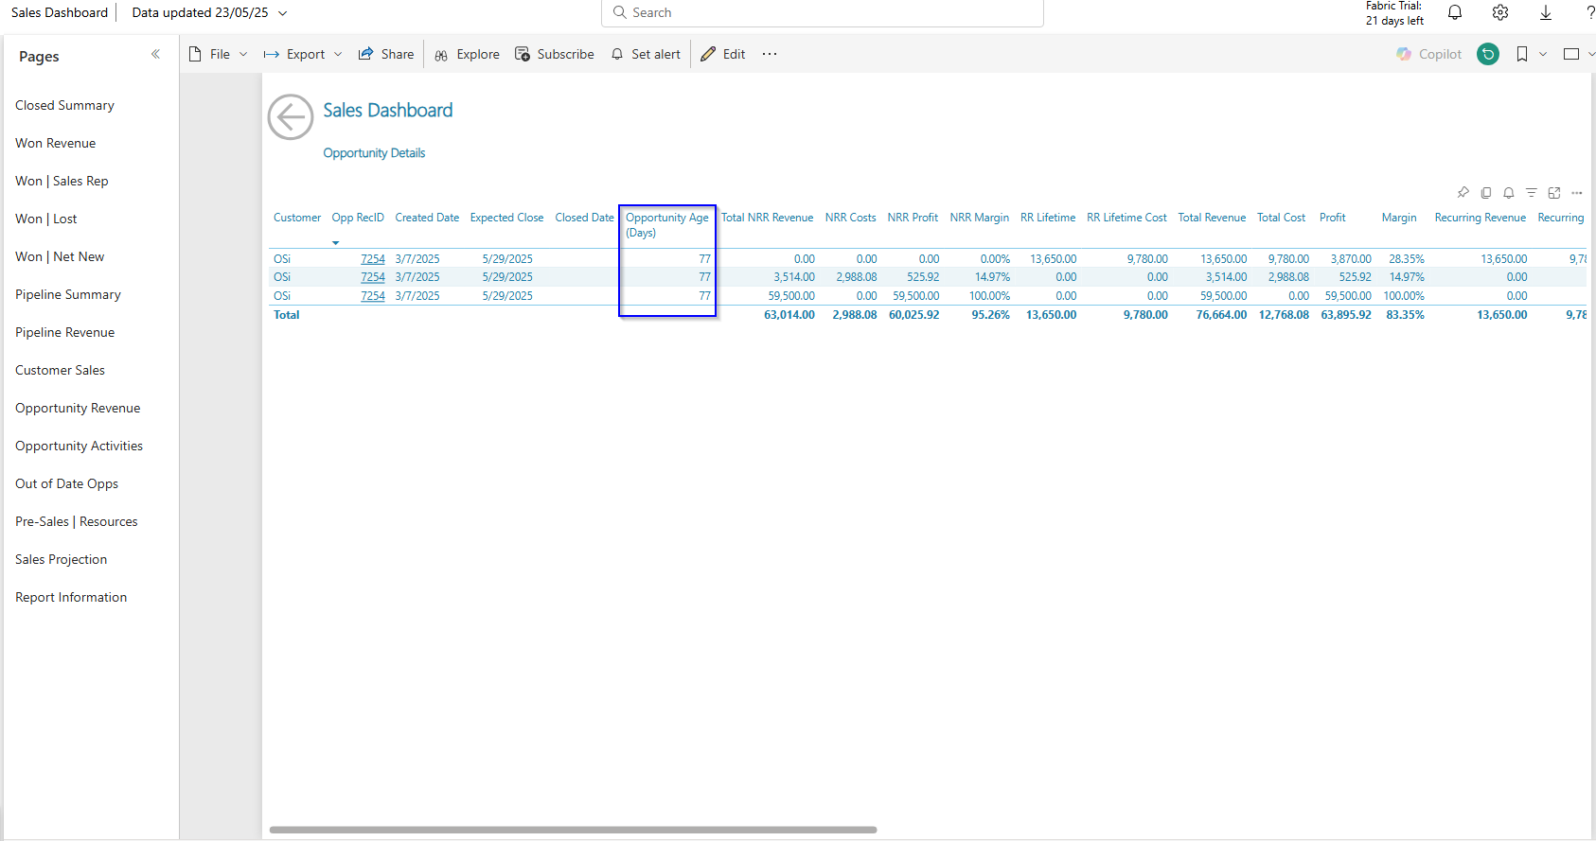This screenshot has width=1596, height=841.
Task: Click the Total row label
Action: tap(286, 315)
